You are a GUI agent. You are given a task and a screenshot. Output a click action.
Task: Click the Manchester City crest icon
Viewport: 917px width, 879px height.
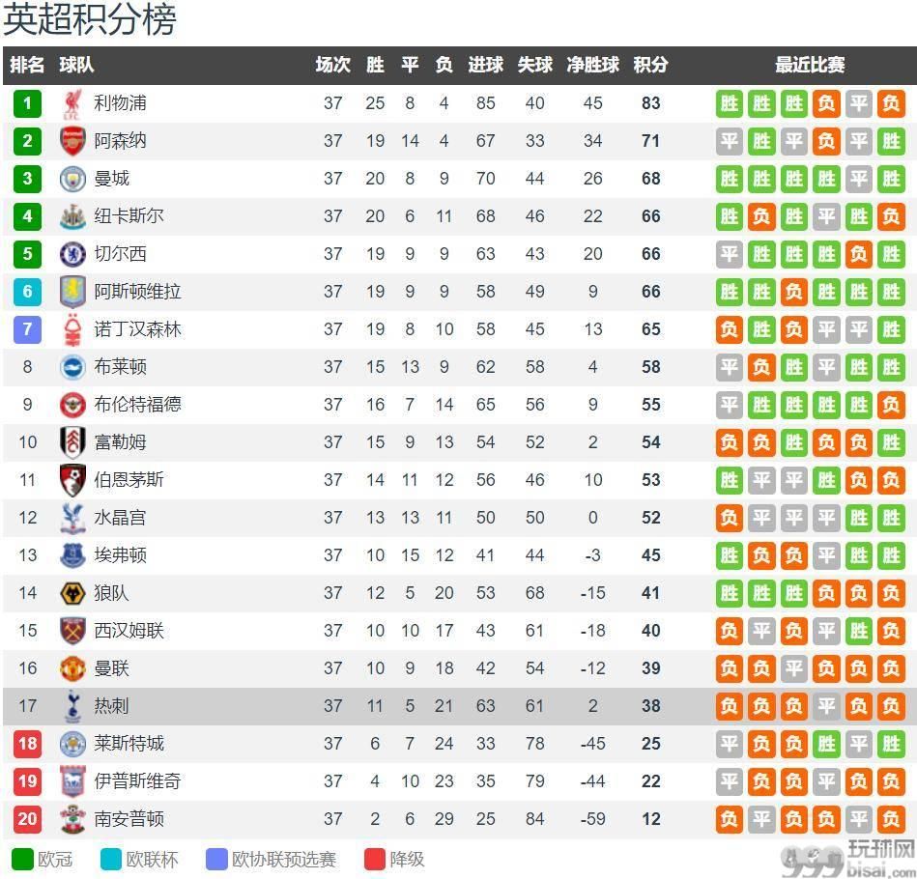(x=72, y=179)
